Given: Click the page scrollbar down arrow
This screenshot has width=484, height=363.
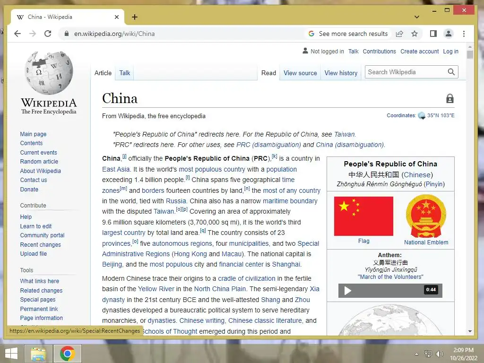Looking at the screenshot, I should point(470,331).
